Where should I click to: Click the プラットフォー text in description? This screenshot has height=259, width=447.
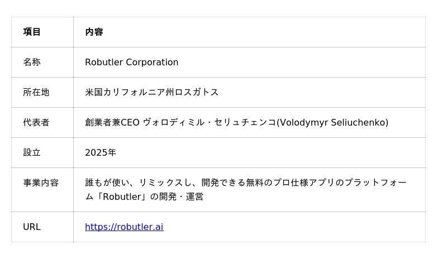[x=375, y=183]
